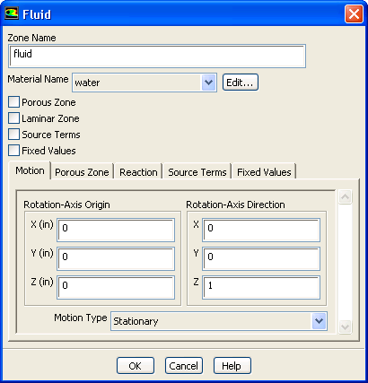
Task: Click the scrollbar down arrow in Motion panel
Action: [345, 326]
